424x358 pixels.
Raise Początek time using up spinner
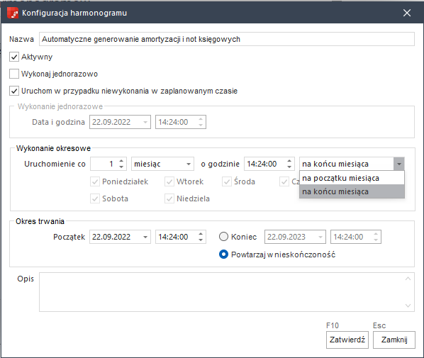(x=201, y=234)
